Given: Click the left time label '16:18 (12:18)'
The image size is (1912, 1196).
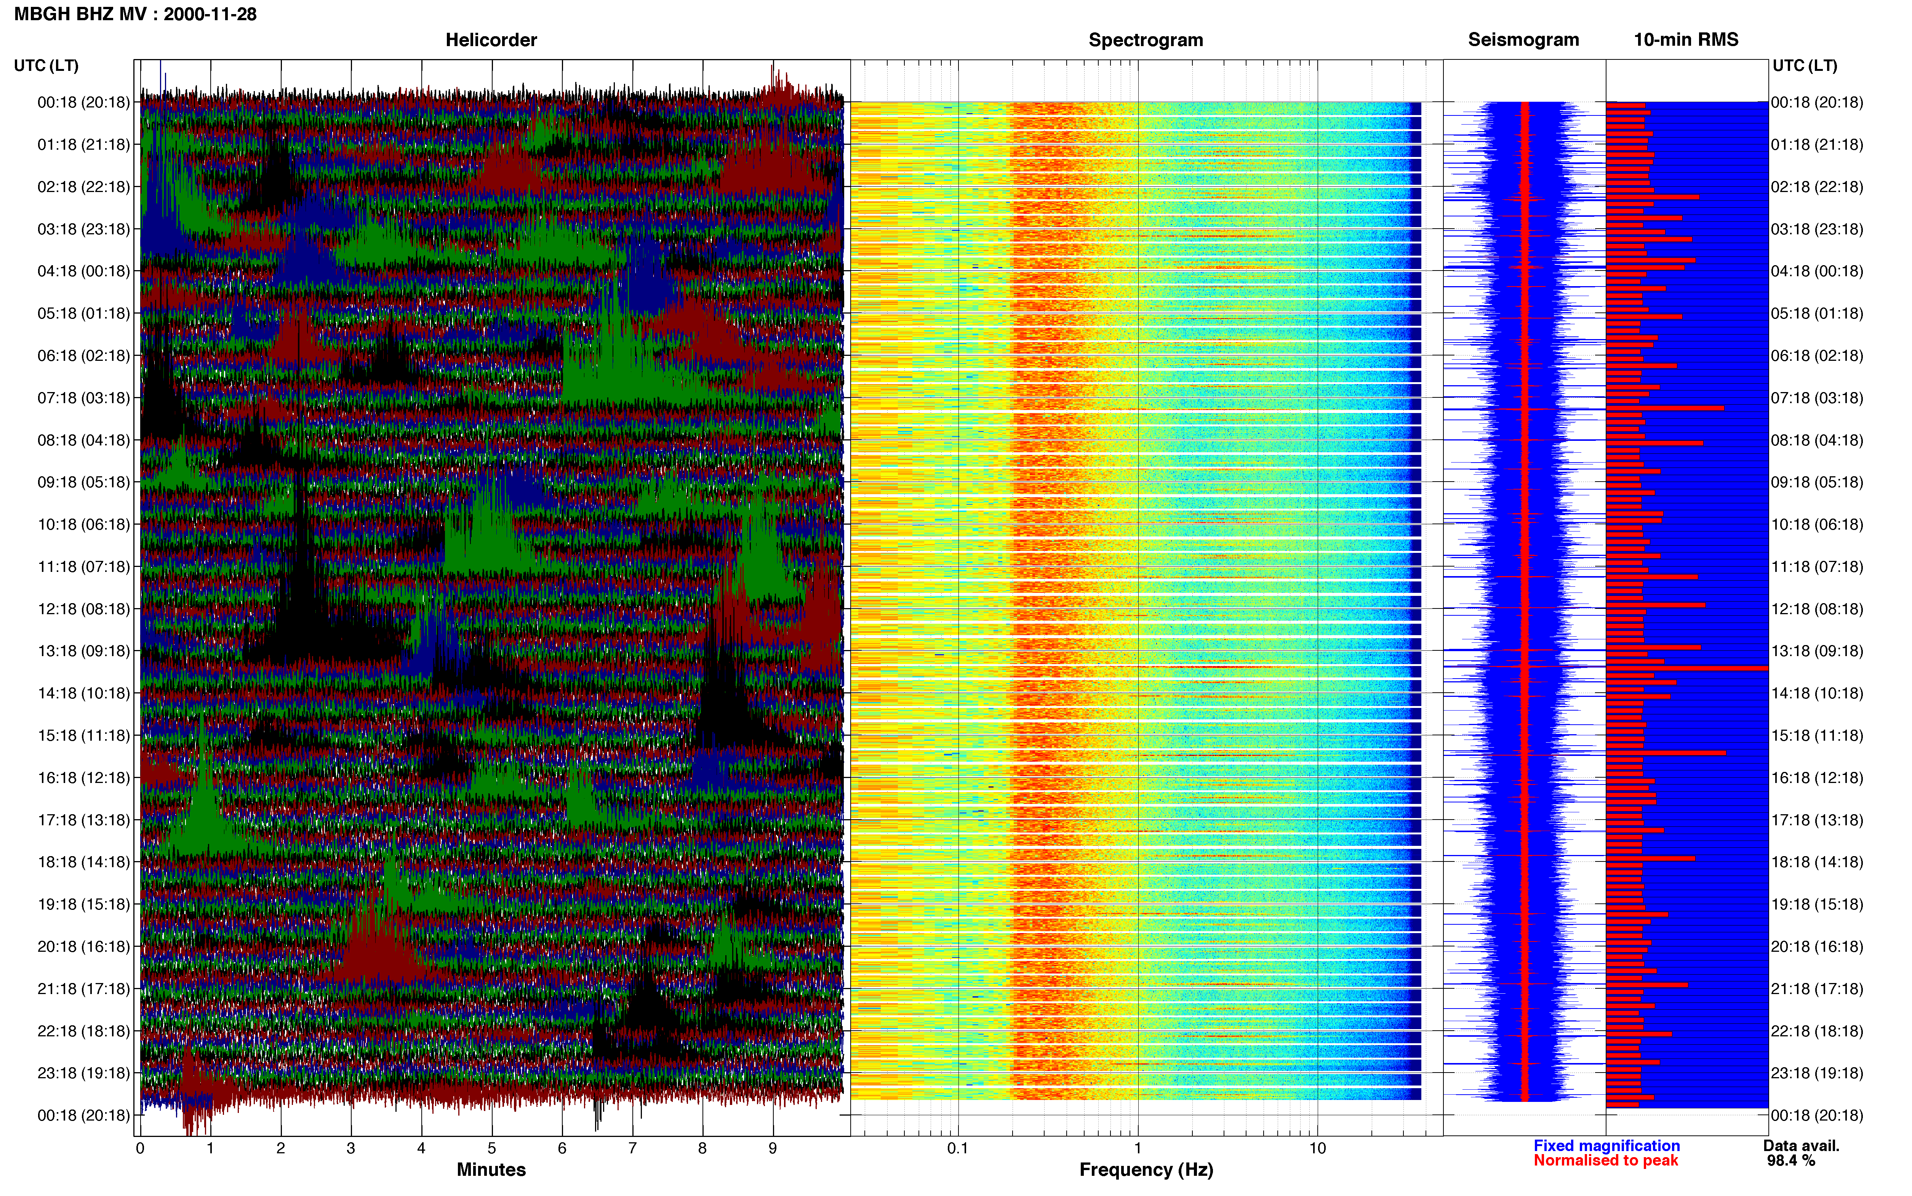Looking at the screenshot, I should coord(84,778).
